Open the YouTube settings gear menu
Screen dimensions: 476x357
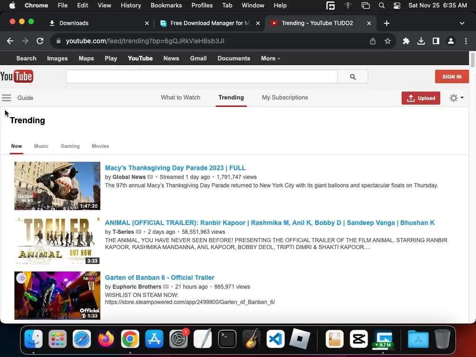456,98
